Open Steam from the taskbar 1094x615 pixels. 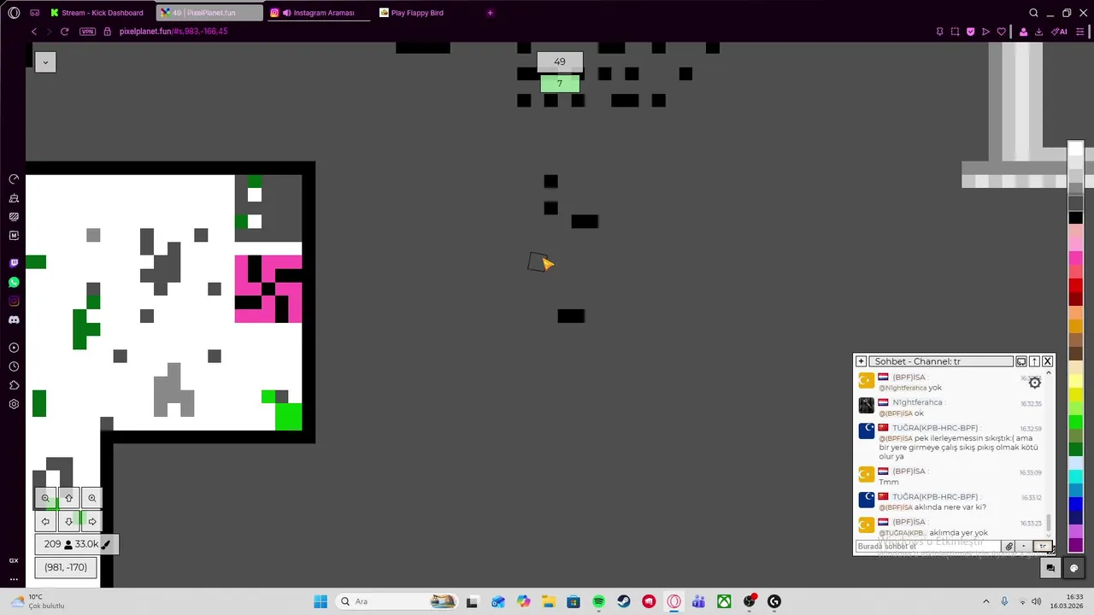click(624, 601)
